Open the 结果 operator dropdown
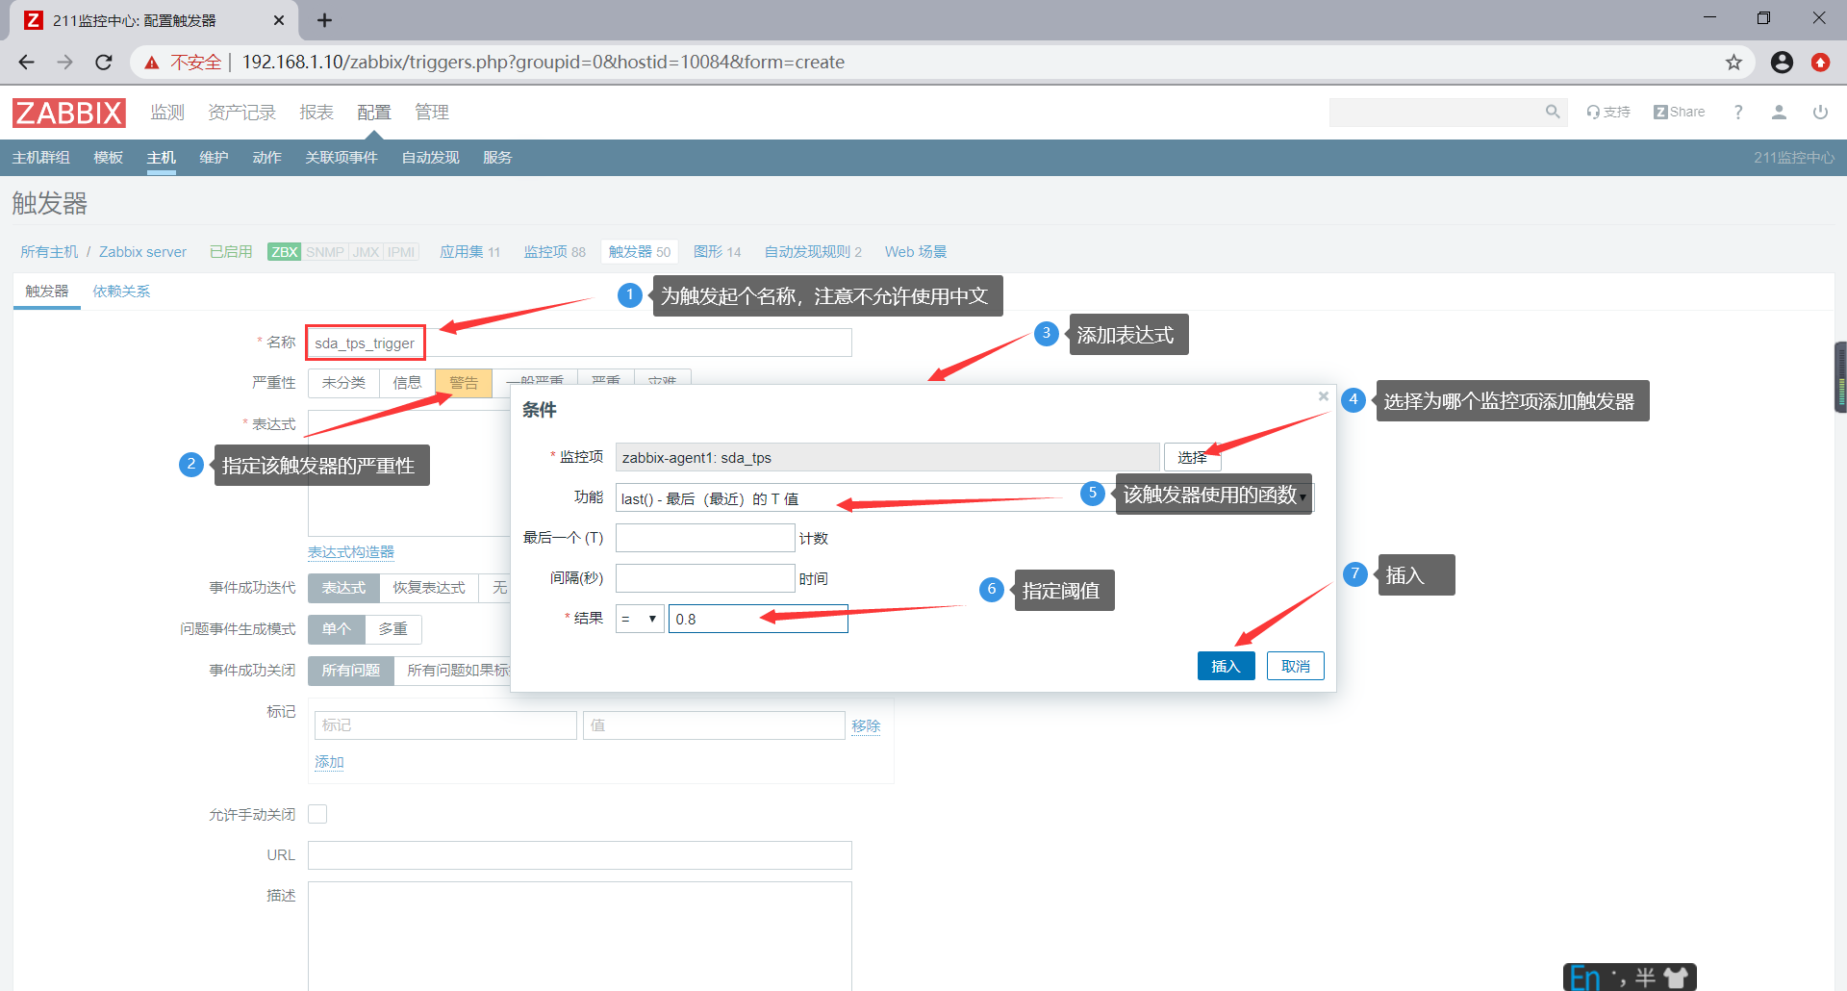Image resolution: width=1847 pixels, height=991 pixels. (x=640, y=619)
